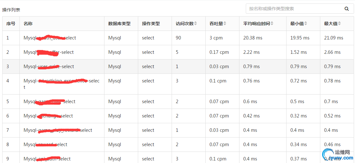Sort by 访问次数 column arrows
This screenshot has width=355, height=163.
pos(195,23)
